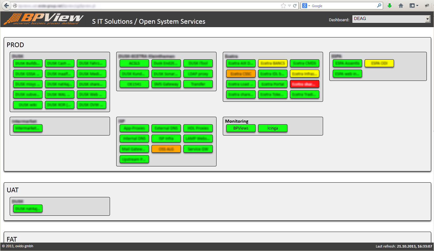Click the BPView logo
The height and width of the screenshot is (251, 434).
(44, 19)
